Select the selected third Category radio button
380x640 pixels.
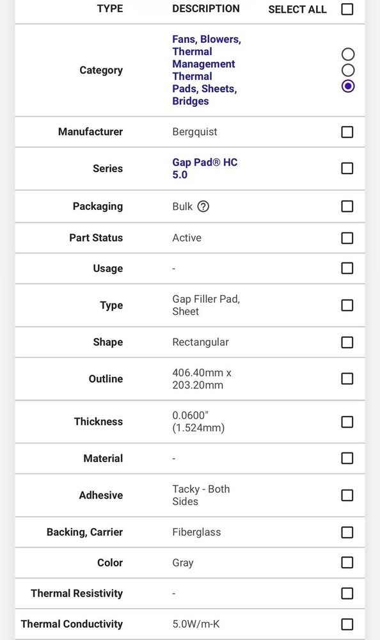[348, 86]
